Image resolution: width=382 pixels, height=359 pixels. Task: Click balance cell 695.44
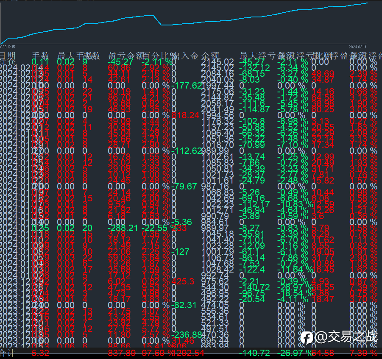coord(215,341)
